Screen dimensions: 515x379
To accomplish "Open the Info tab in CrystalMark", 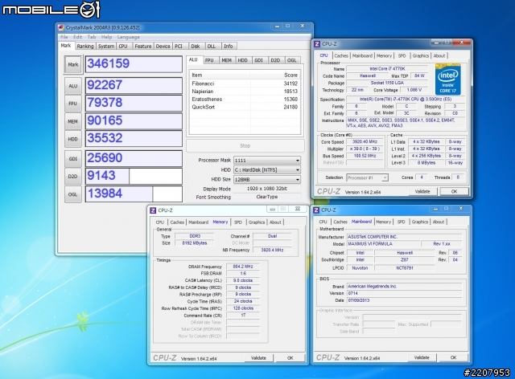I will tap(229, 47).
